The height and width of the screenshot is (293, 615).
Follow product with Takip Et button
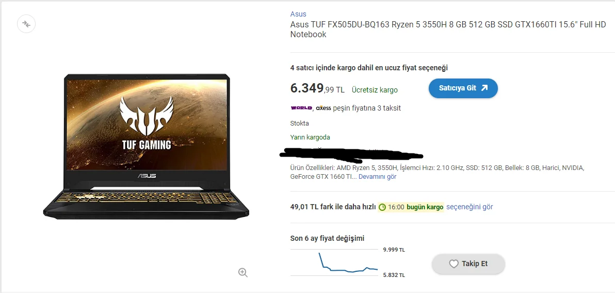(468, 264)
